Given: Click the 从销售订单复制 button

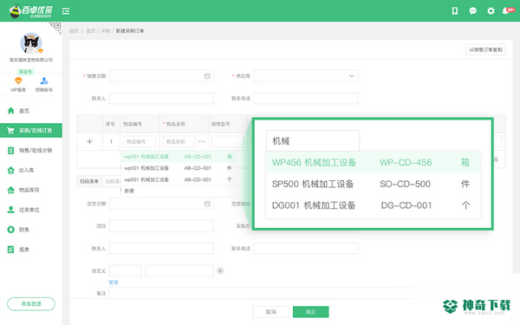Looking at the screenshot, I should pos(485,49).
